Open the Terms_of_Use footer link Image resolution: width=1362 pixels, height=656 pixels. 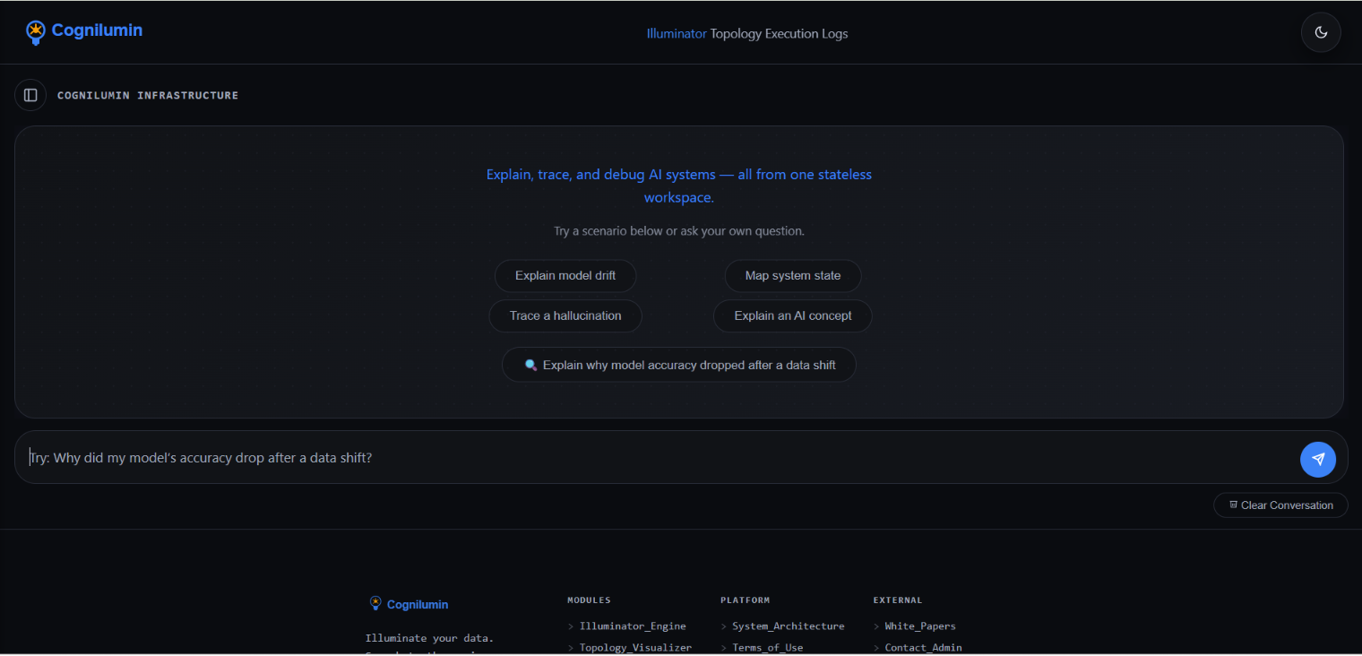coord(767,648)
